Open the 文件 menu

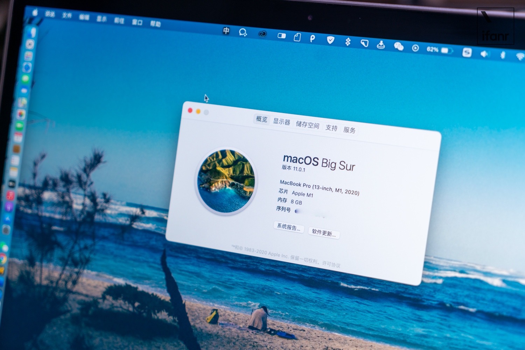click(x=67, y=15)
